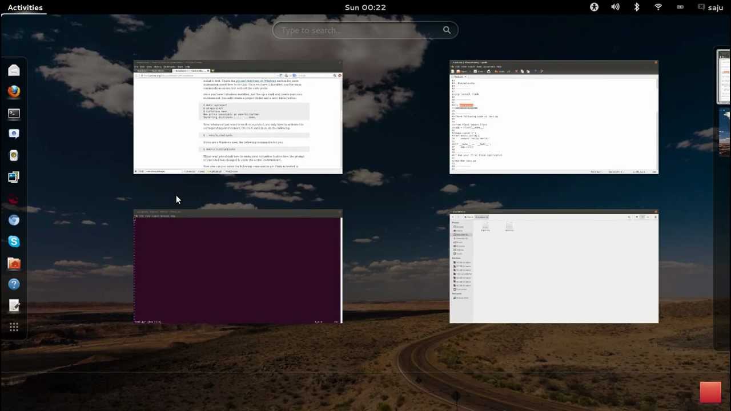Image resolution: width=731 pixels, height=411 pixels.
Task: Open the volume icon in the top bar
Action: pyautogui.click(x=615, y=7)
